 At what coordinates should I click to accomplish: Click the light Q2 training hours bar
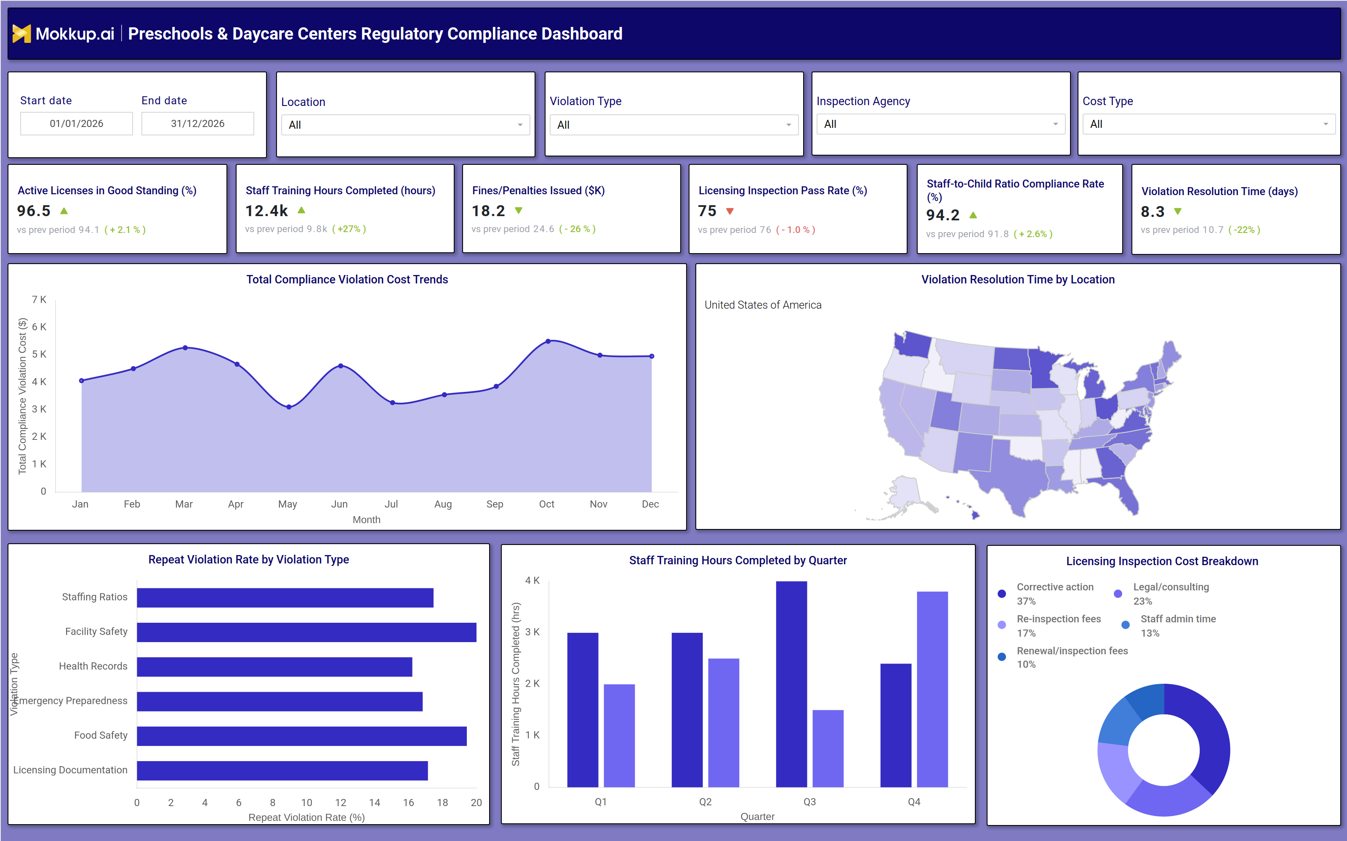[x=724, y=722]
